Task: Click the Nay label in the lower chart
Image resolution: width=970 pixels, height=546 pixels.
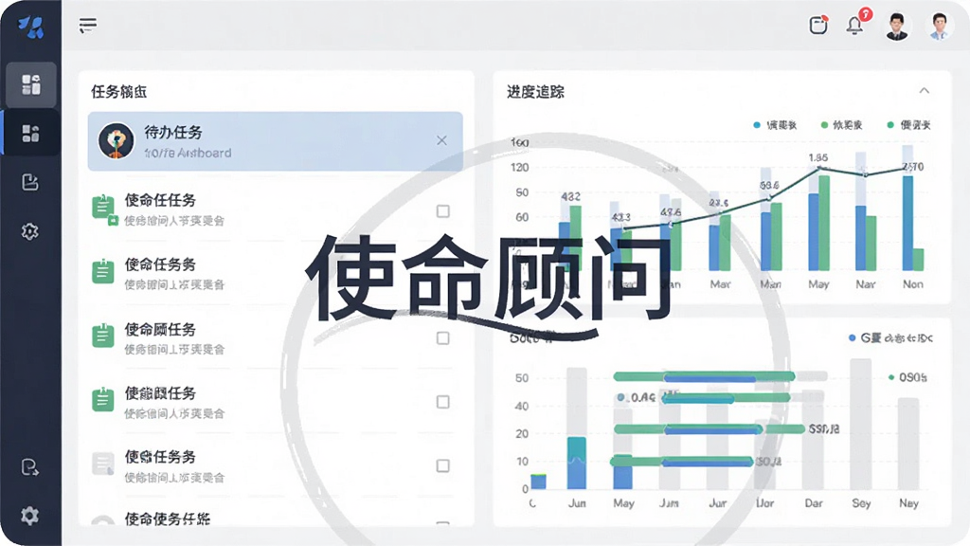Action: [908, 503]
